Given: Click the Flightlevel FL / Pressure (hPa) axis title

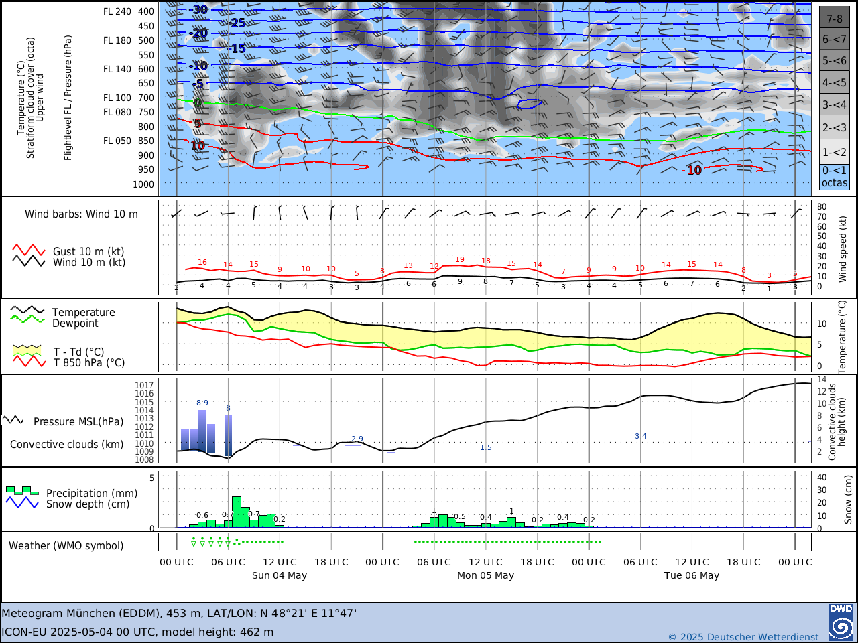Looking at the screenshot, I should pos(68,98).
